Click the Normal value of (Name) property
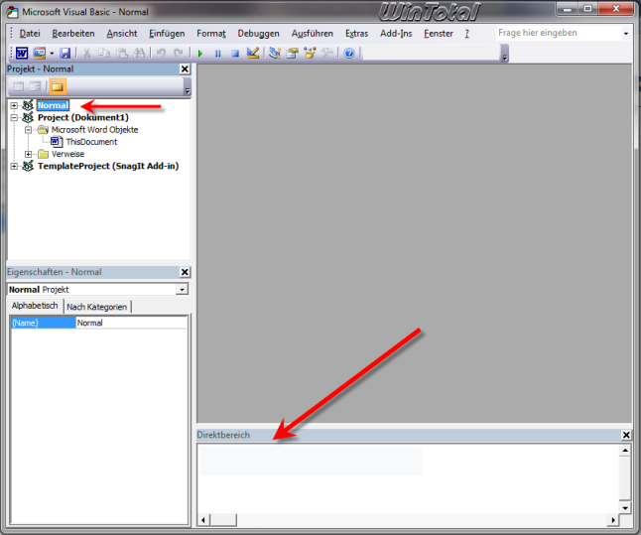The width and height of the screenshot is (641, 535). [x=131, y=323]
